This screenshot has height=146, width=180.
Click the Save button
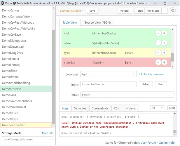tap(92, 11)
